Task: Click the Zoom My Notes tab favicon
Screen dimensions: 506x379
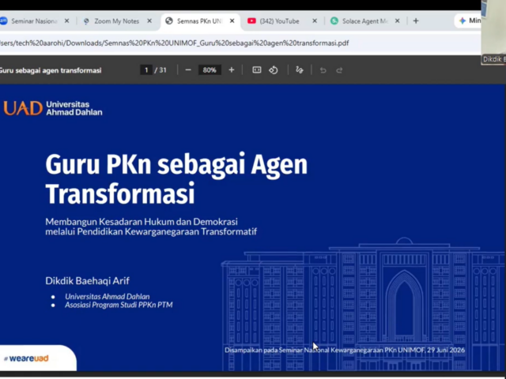Action: (x=86, y=21)
